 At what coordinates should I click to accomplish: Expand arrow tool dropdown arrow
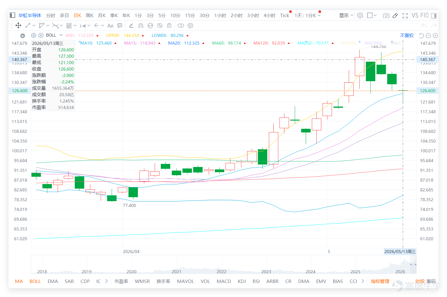click(103, 26)
